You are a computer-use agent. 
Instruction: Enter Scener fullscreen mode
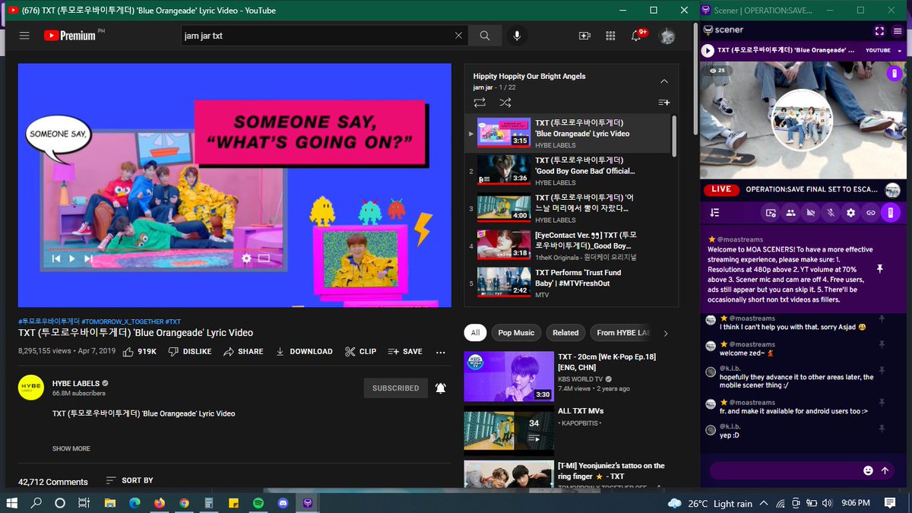pyautogui.click(x=879, y=30)
